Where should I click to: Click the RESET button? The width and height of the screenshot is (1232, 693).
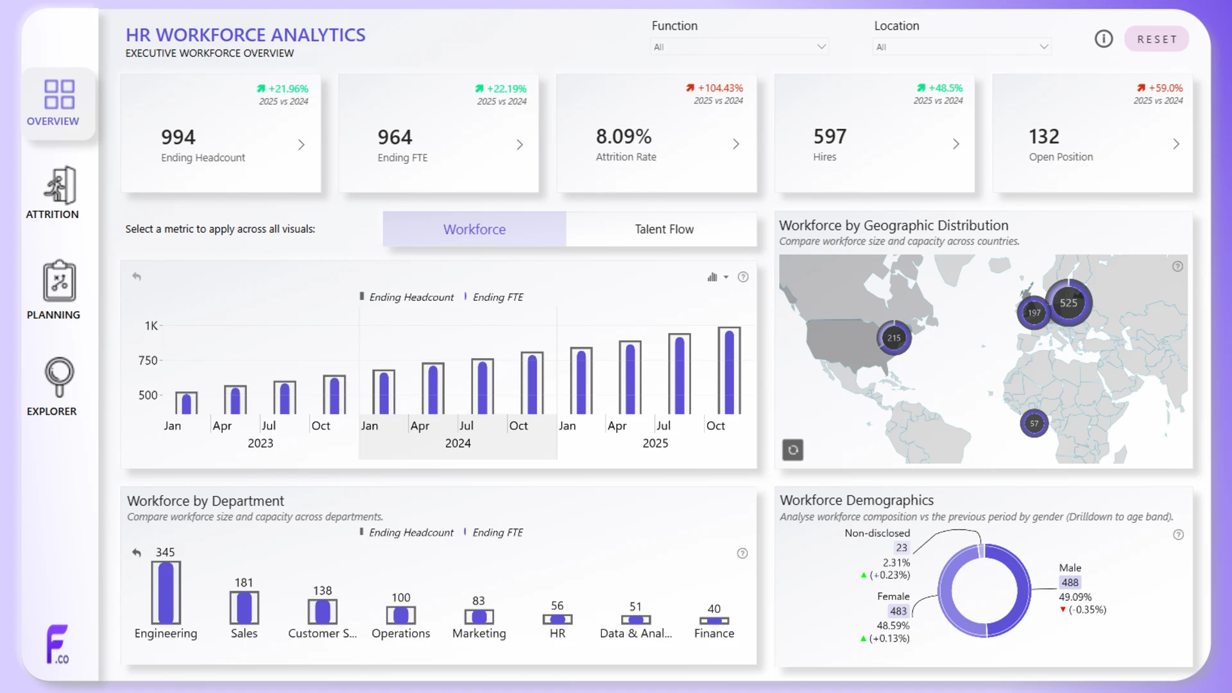tap(1156, 39)
